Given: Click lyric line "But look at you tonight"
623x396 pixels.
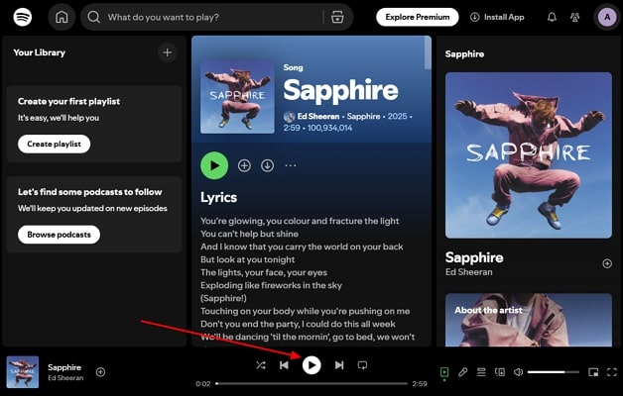Looking at the screenshot, I should pyautogui.click(x=248, y=259).
